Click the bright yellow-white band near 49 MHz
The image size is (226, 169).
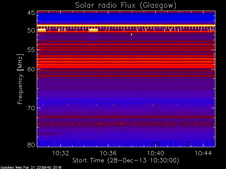(x=126, y=26)
